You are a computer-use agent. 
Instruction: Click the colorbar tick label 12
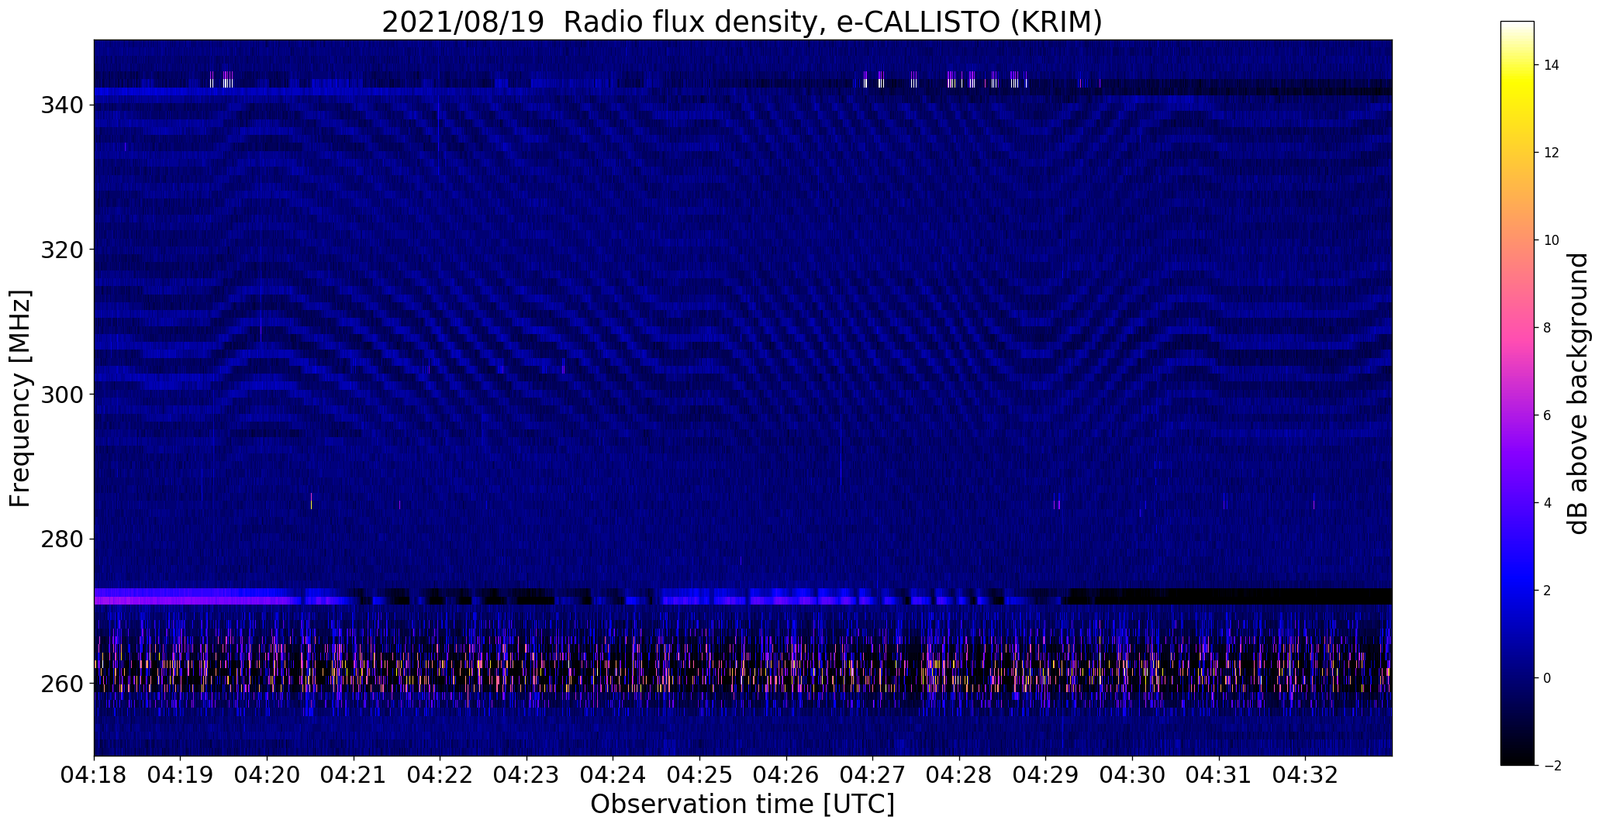click(x=1552, y=153)
